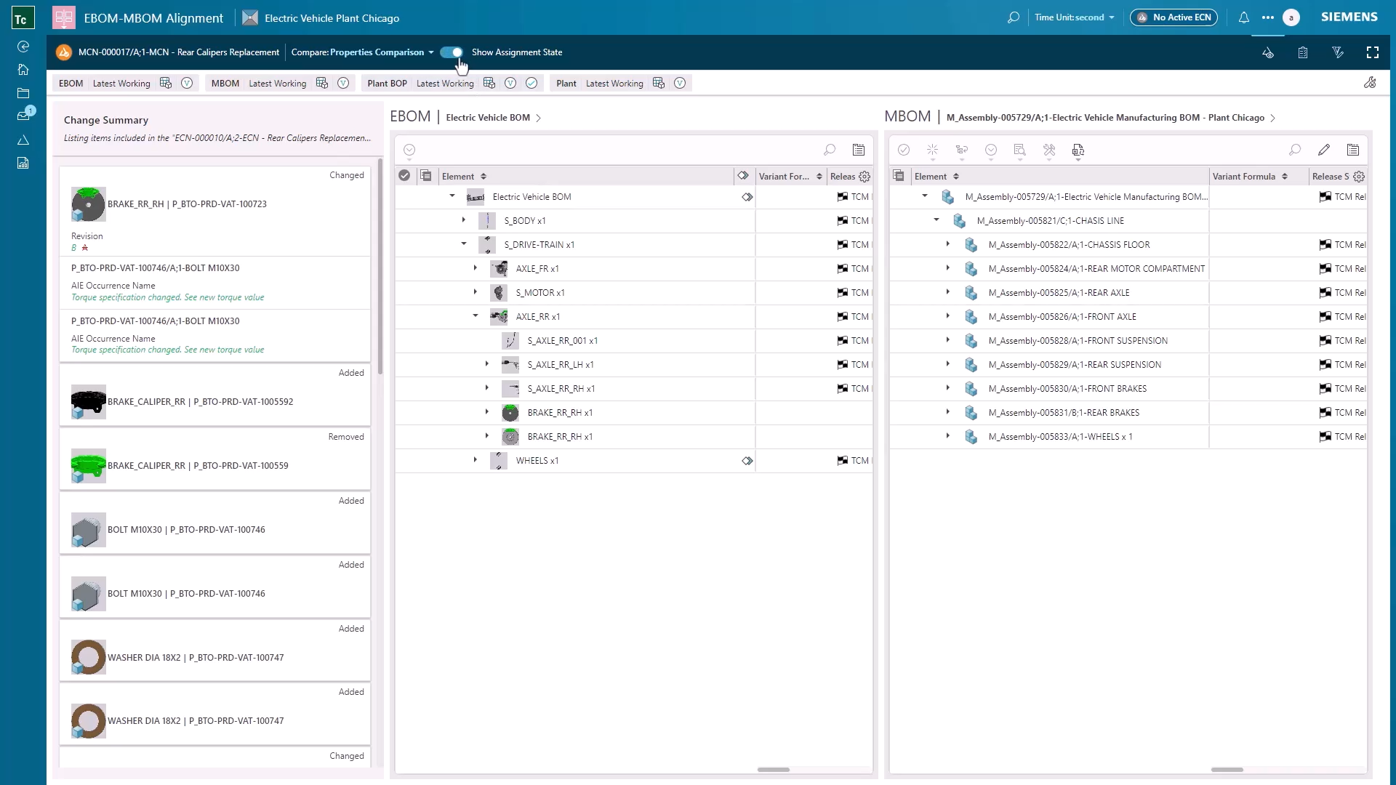Open the reports icon in left sidebar

point(23,163)
